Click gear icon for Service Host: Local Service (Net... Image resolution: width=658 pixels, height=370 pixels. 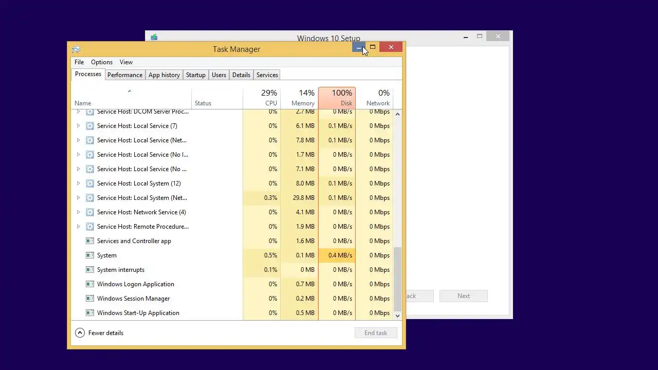tap(90, 140)
